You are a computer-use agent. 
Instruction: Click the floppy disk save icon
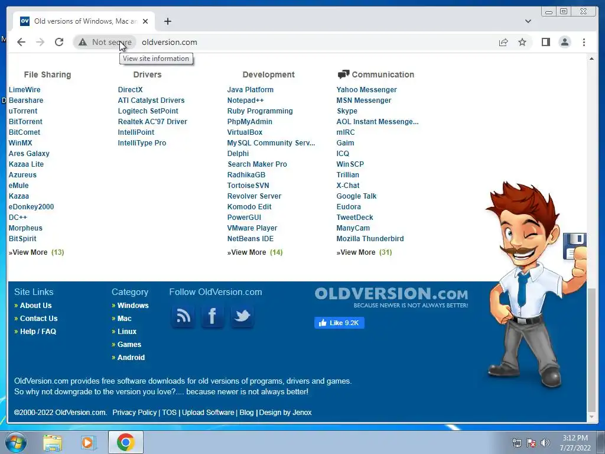coord(575,246)
